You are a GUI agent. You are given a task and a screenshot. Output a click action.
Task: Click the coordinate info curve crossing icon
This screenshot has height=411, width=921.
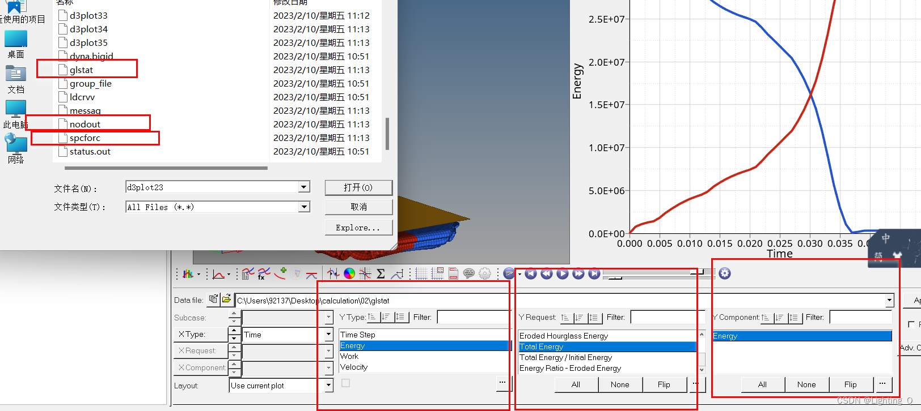(x=333, y=274)
